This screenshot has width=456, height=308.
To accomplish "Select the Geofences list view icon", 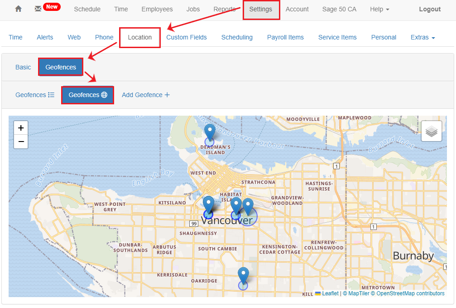I will [51, 94].
